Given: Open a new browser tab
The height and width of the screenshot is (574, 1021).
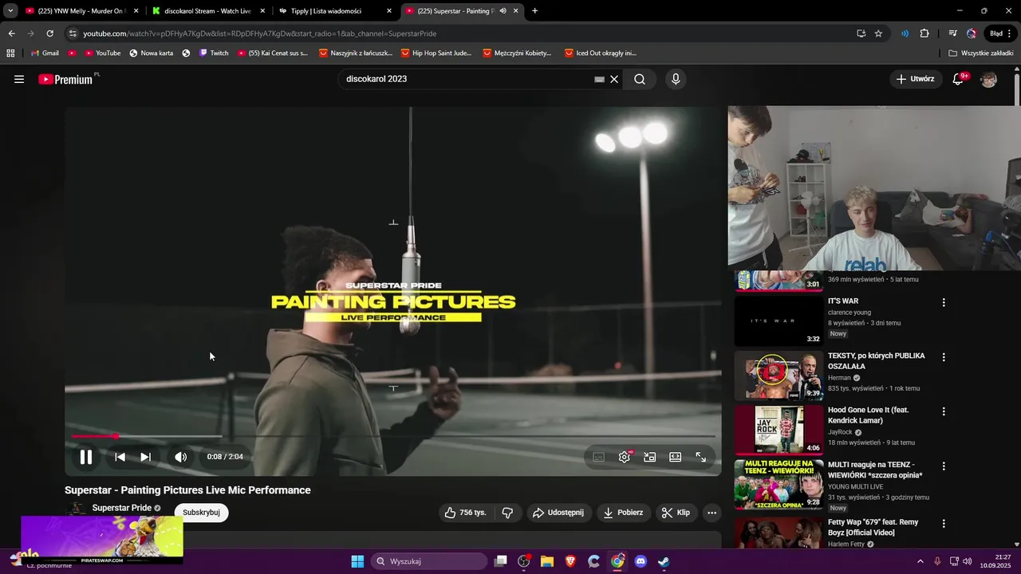Looking at the screenshot, I should click(x=534, y=11).
